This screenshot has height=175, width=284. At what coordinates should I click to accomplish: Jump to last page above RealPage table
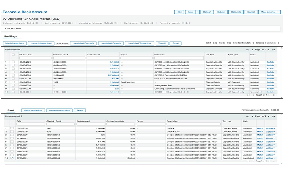[x=274, y=50]
